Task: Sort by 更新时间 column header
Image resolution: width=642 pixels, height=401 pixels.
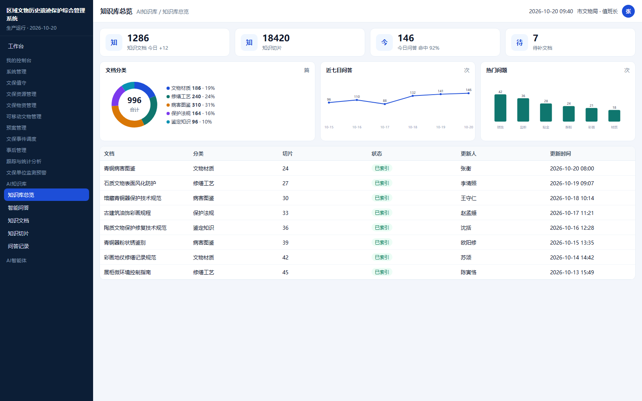Action: point(561,154)
